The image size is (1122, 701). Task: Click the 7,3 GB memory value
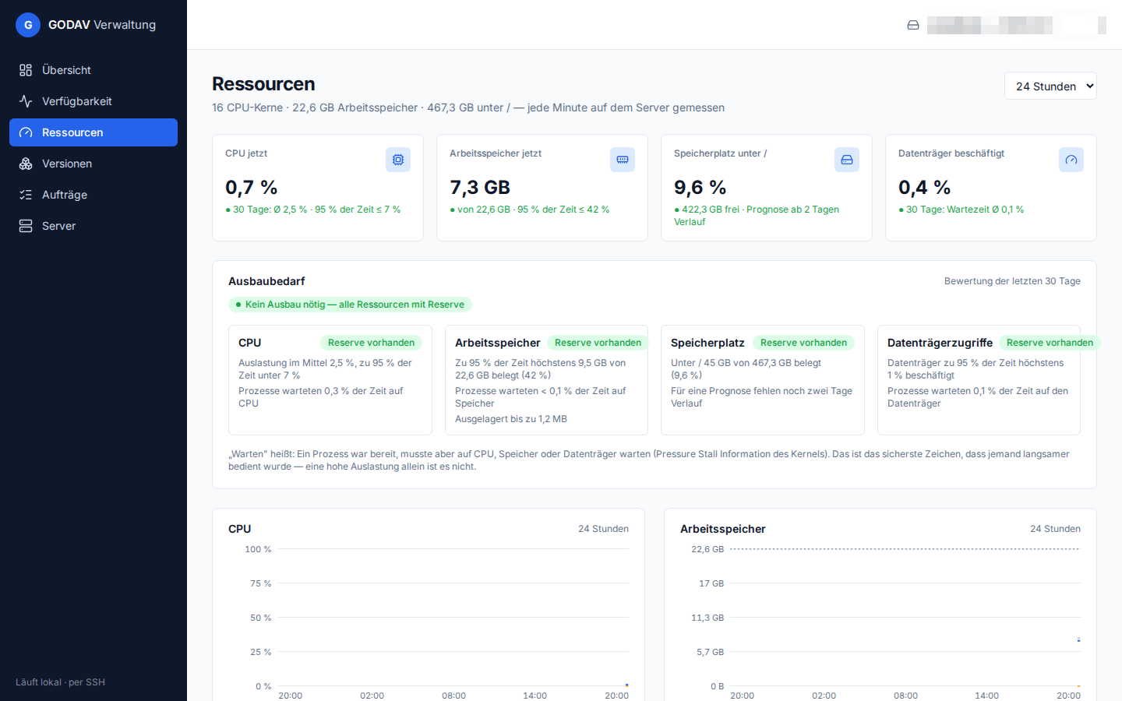480,188
